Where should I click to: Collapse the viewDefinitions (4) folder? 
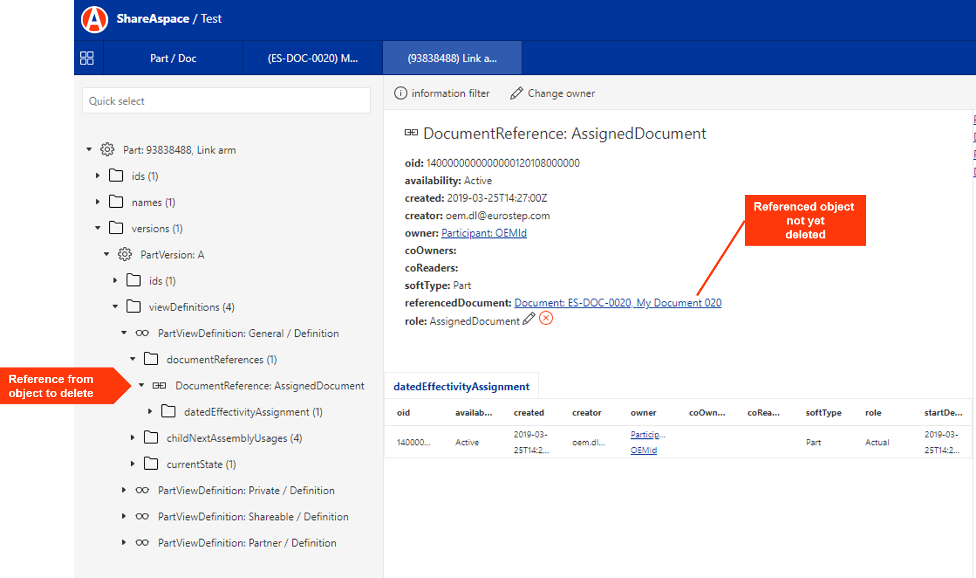(115, 307)
